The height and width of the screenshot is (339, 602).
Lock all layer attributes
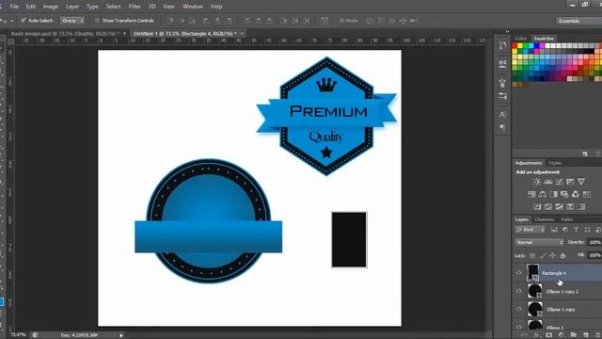[562, 255]
